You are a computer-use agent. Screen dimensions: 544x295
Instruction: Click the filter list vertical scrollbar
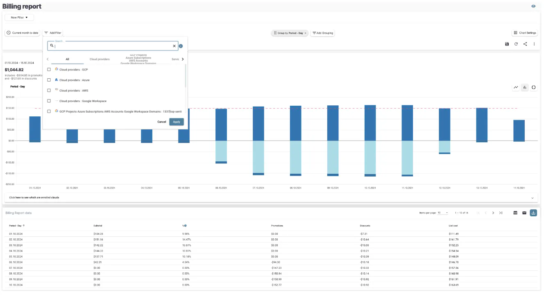pyautogui.click(x=186, y=76)
